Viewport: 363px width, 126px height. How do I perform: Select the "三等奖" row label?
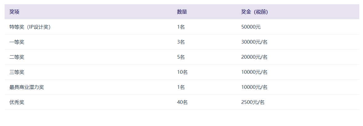(x=17, y=72)
